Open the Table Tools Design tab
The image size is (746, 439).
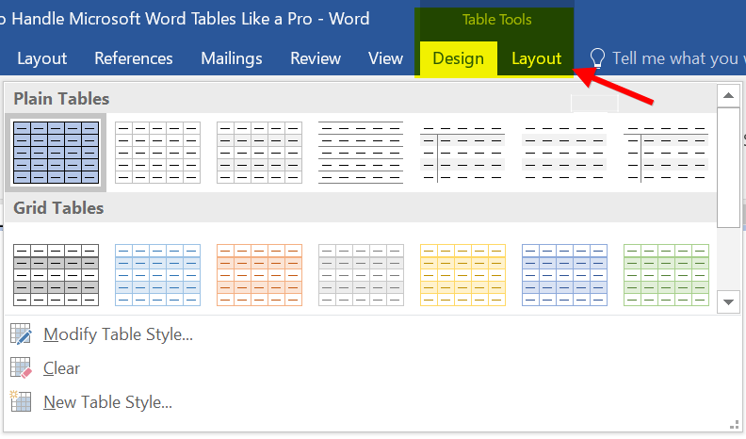[x=458, y=58]
